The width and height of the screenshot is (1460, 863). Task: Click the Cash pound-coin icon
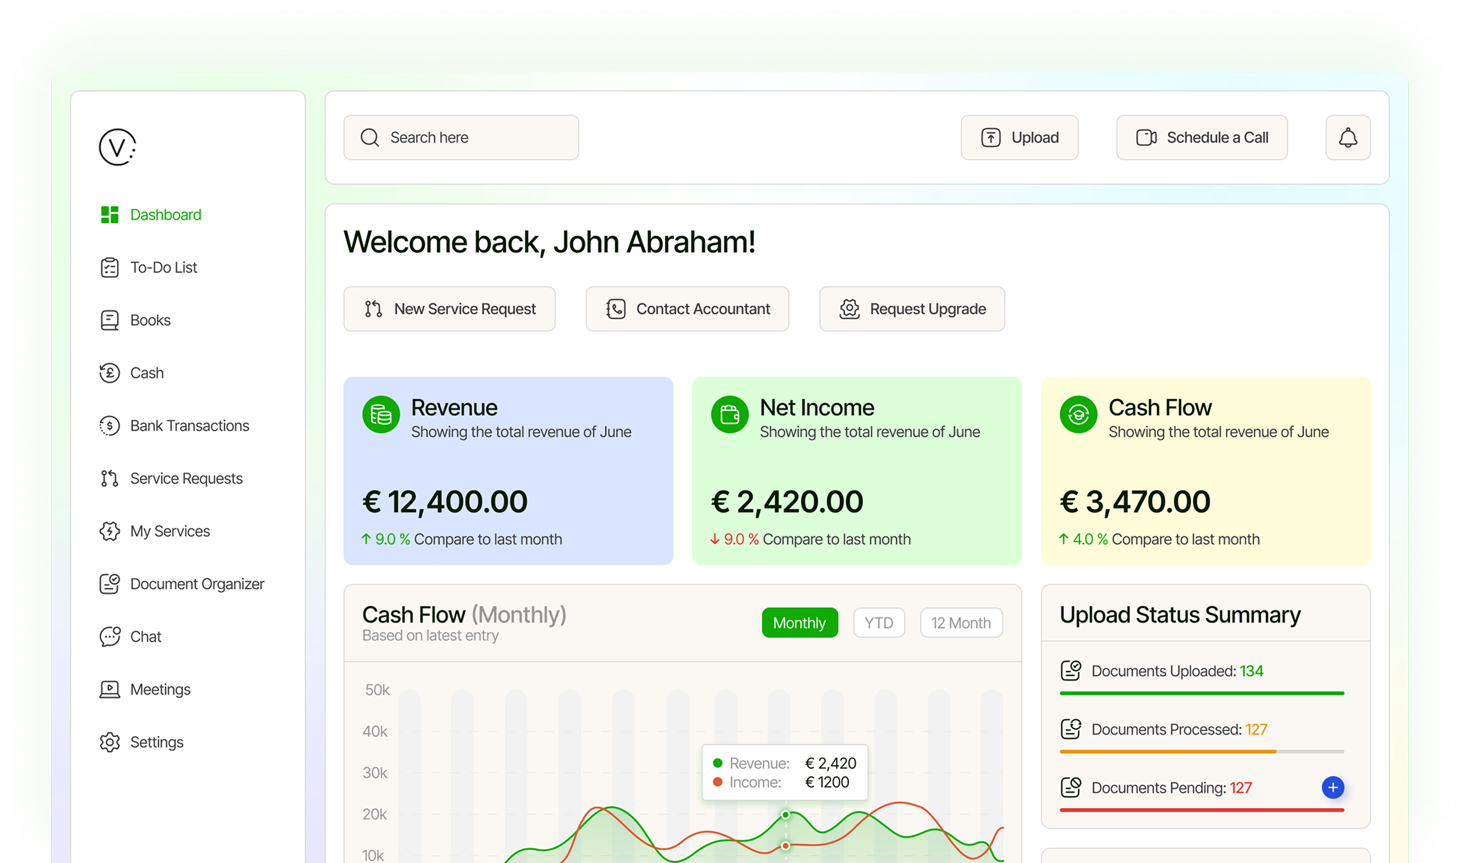tap(110, 373)
